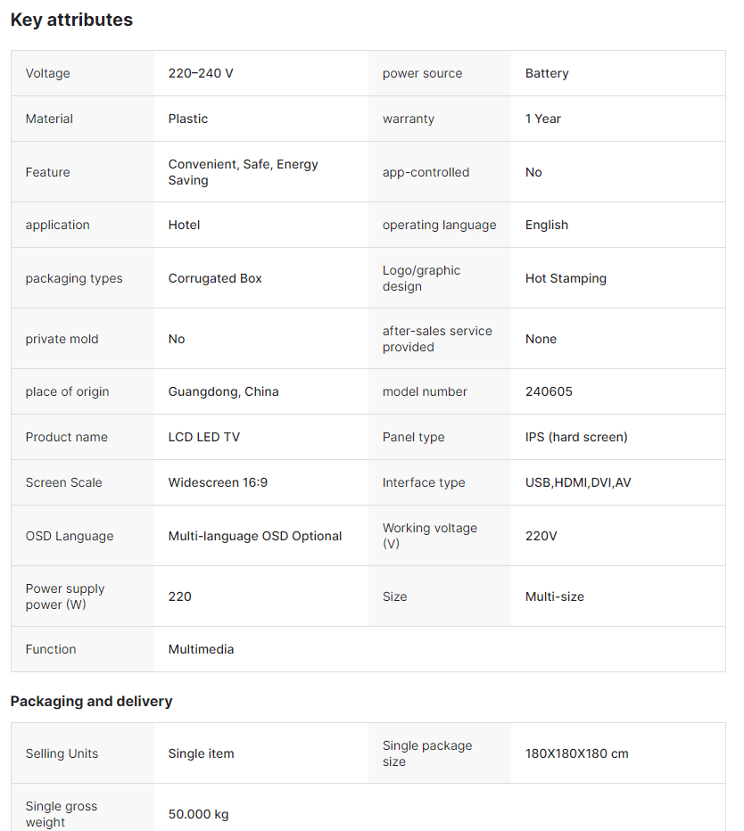This screenshot has width=744, height=831.
Task: Click the Guangdong, China origin value
Action: pyautogui.click(x=223, y=391)
